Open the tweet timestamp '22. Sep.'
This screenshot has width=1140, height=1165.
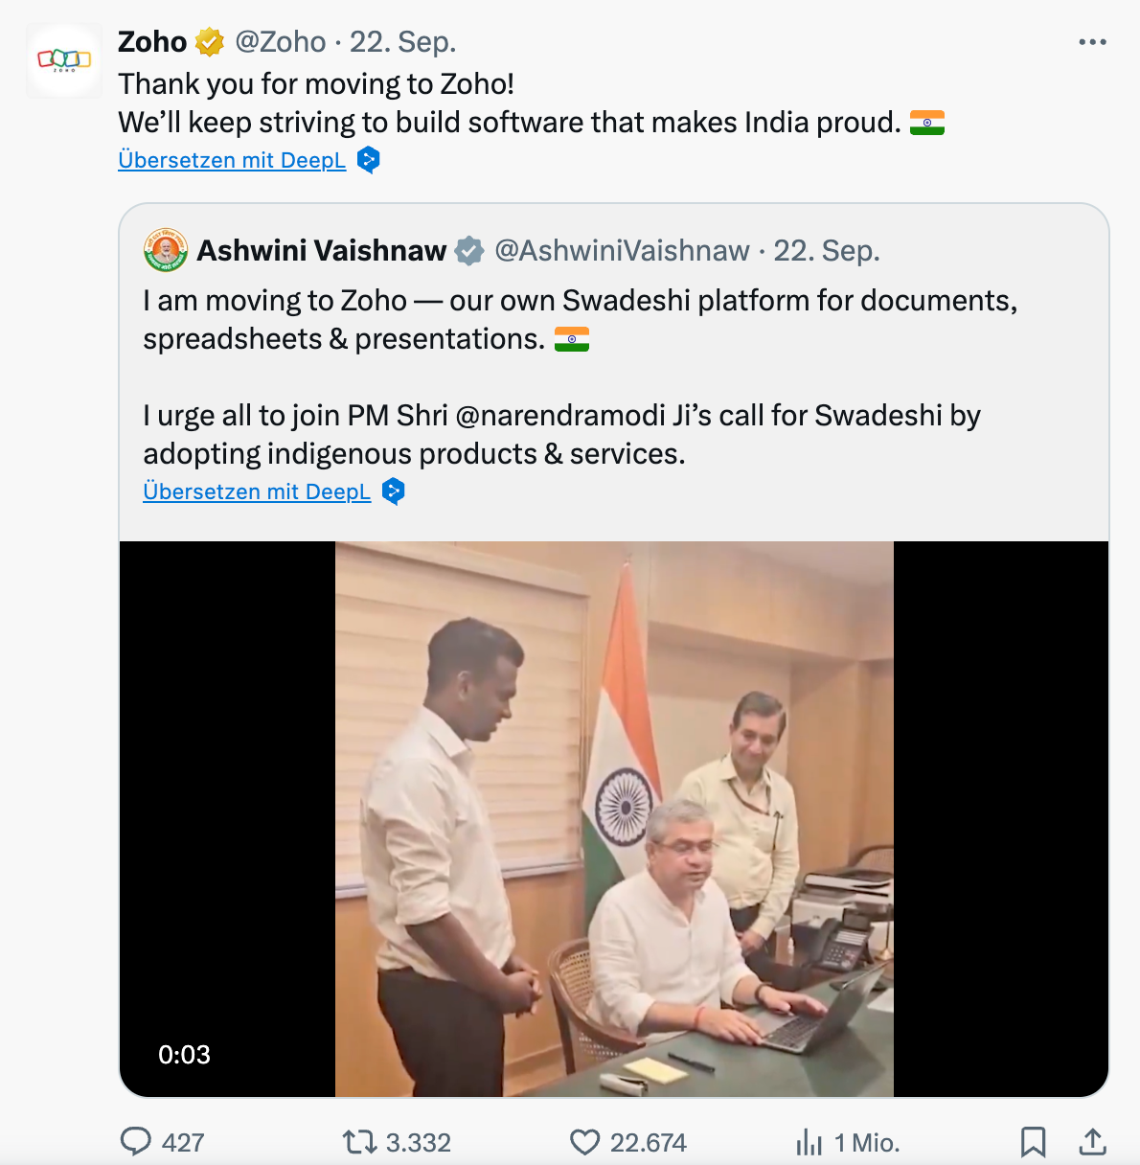403,41
